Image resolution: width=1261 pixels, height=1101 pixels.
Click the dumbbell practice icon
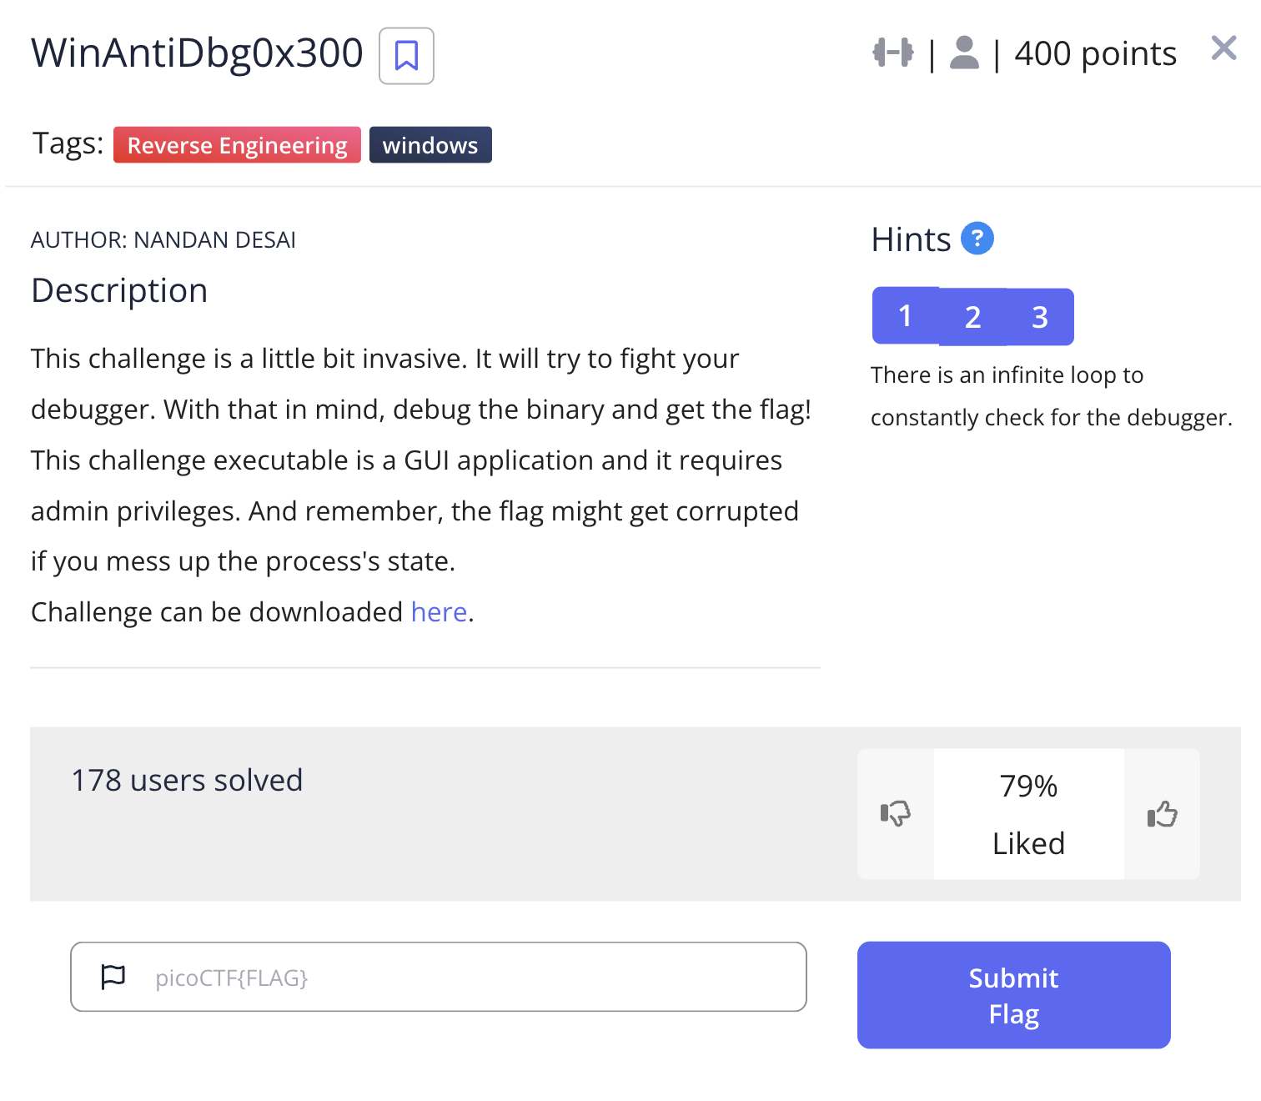[x=892, y=53]
